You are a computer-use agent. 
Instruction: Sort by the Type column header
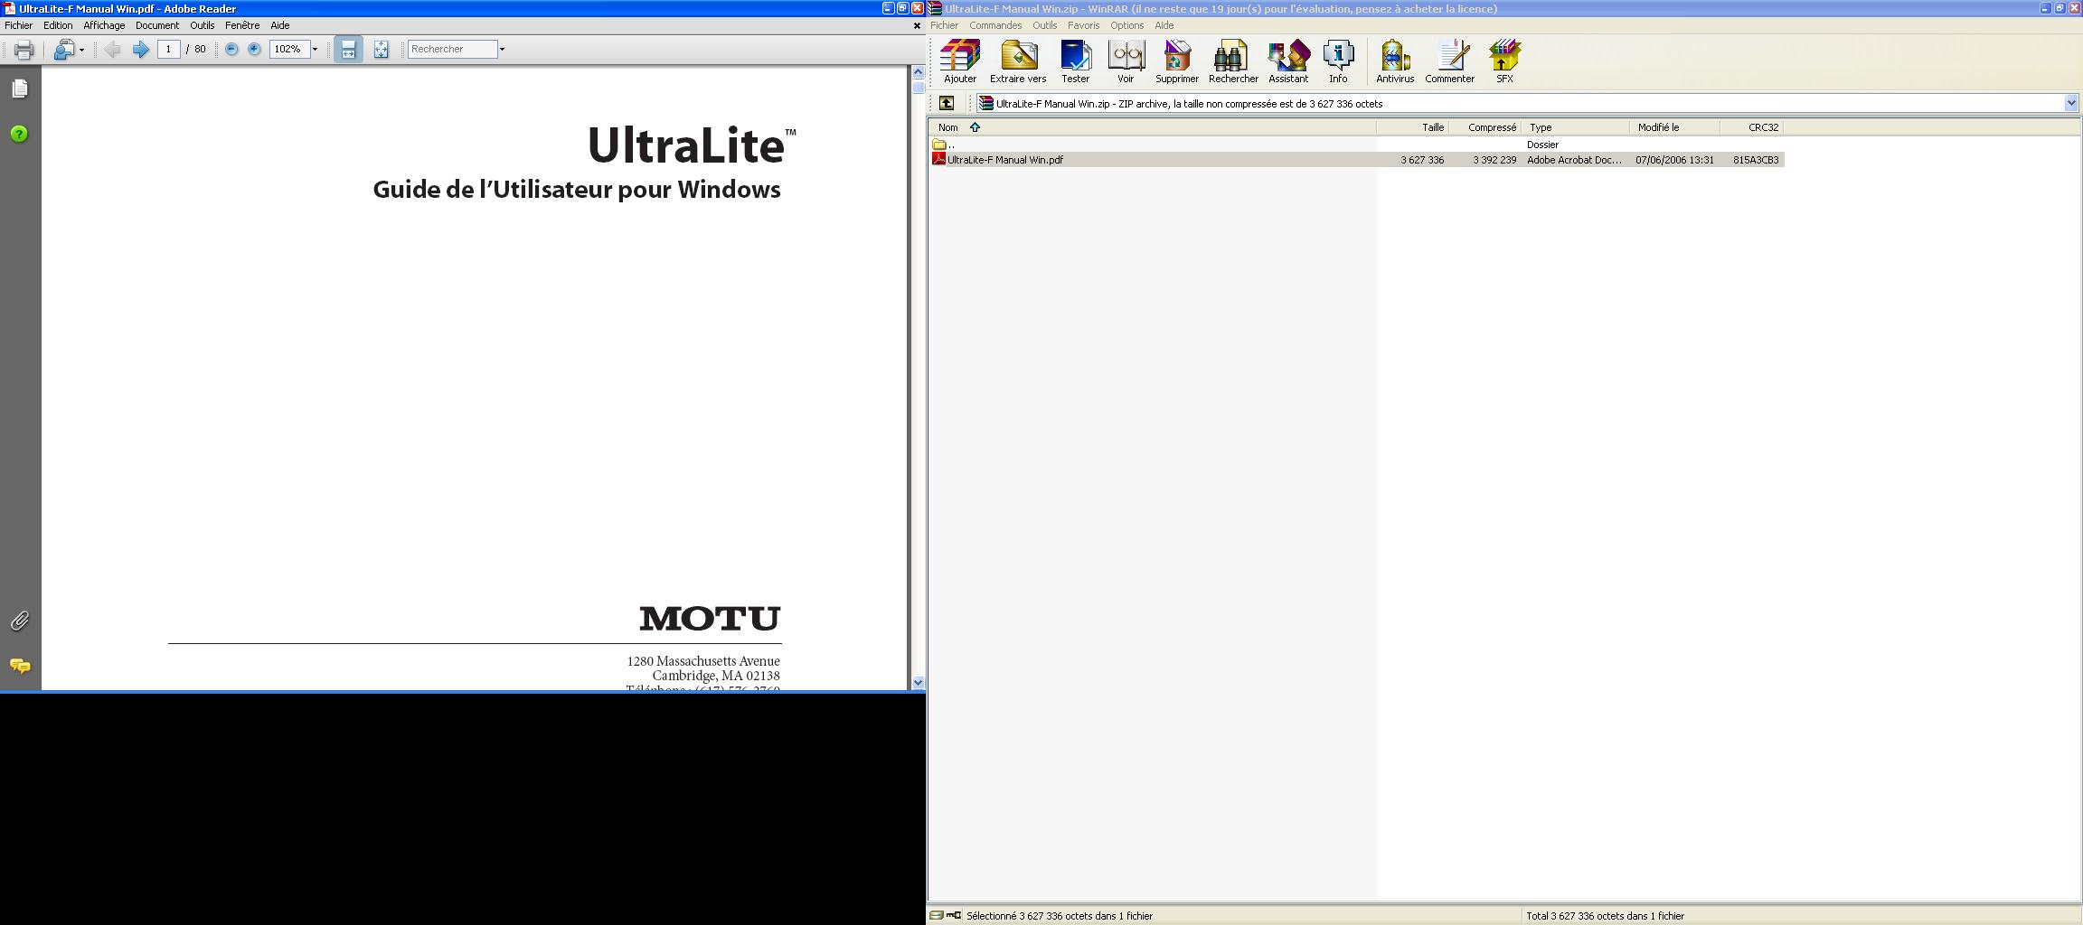pos(1576,127)
